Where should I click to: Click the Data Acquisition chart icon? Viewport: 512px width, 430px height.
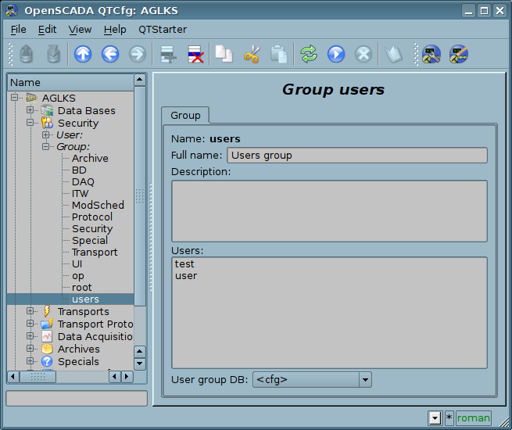pyautogui.click(x=47, y=336)
